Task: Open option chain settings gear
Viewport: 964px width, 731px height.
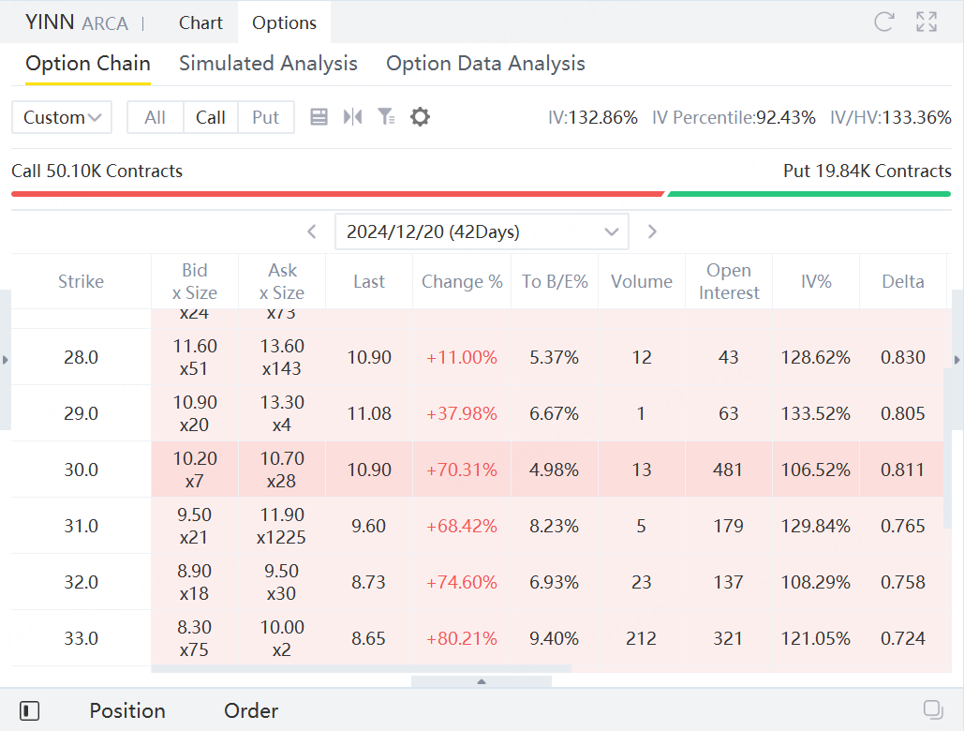Action: (x=421, y=117)
